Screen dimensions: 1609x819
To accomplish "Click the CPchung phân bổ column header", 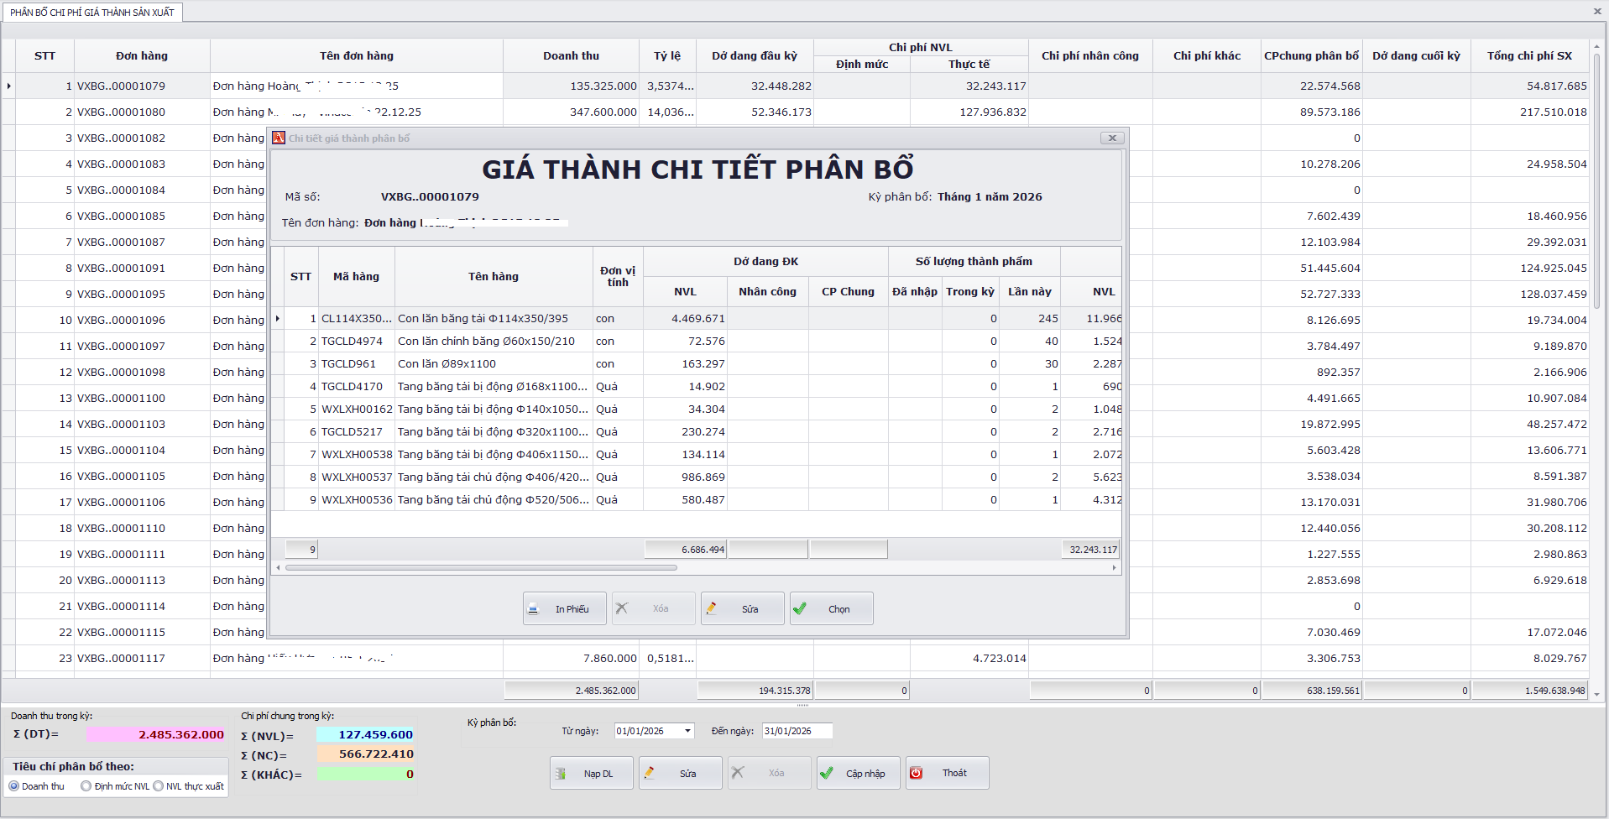I will [x=1311, y=56].
